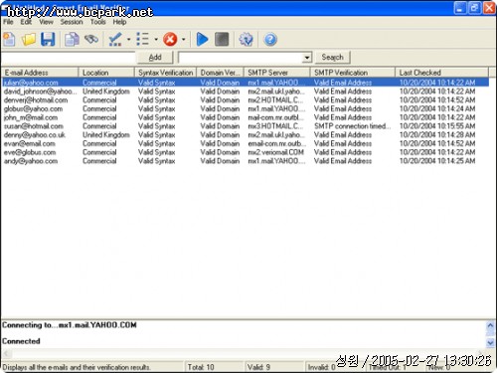The image size is (497, 373).
Task: Click the Add button
Action: [x=155, y=58]
